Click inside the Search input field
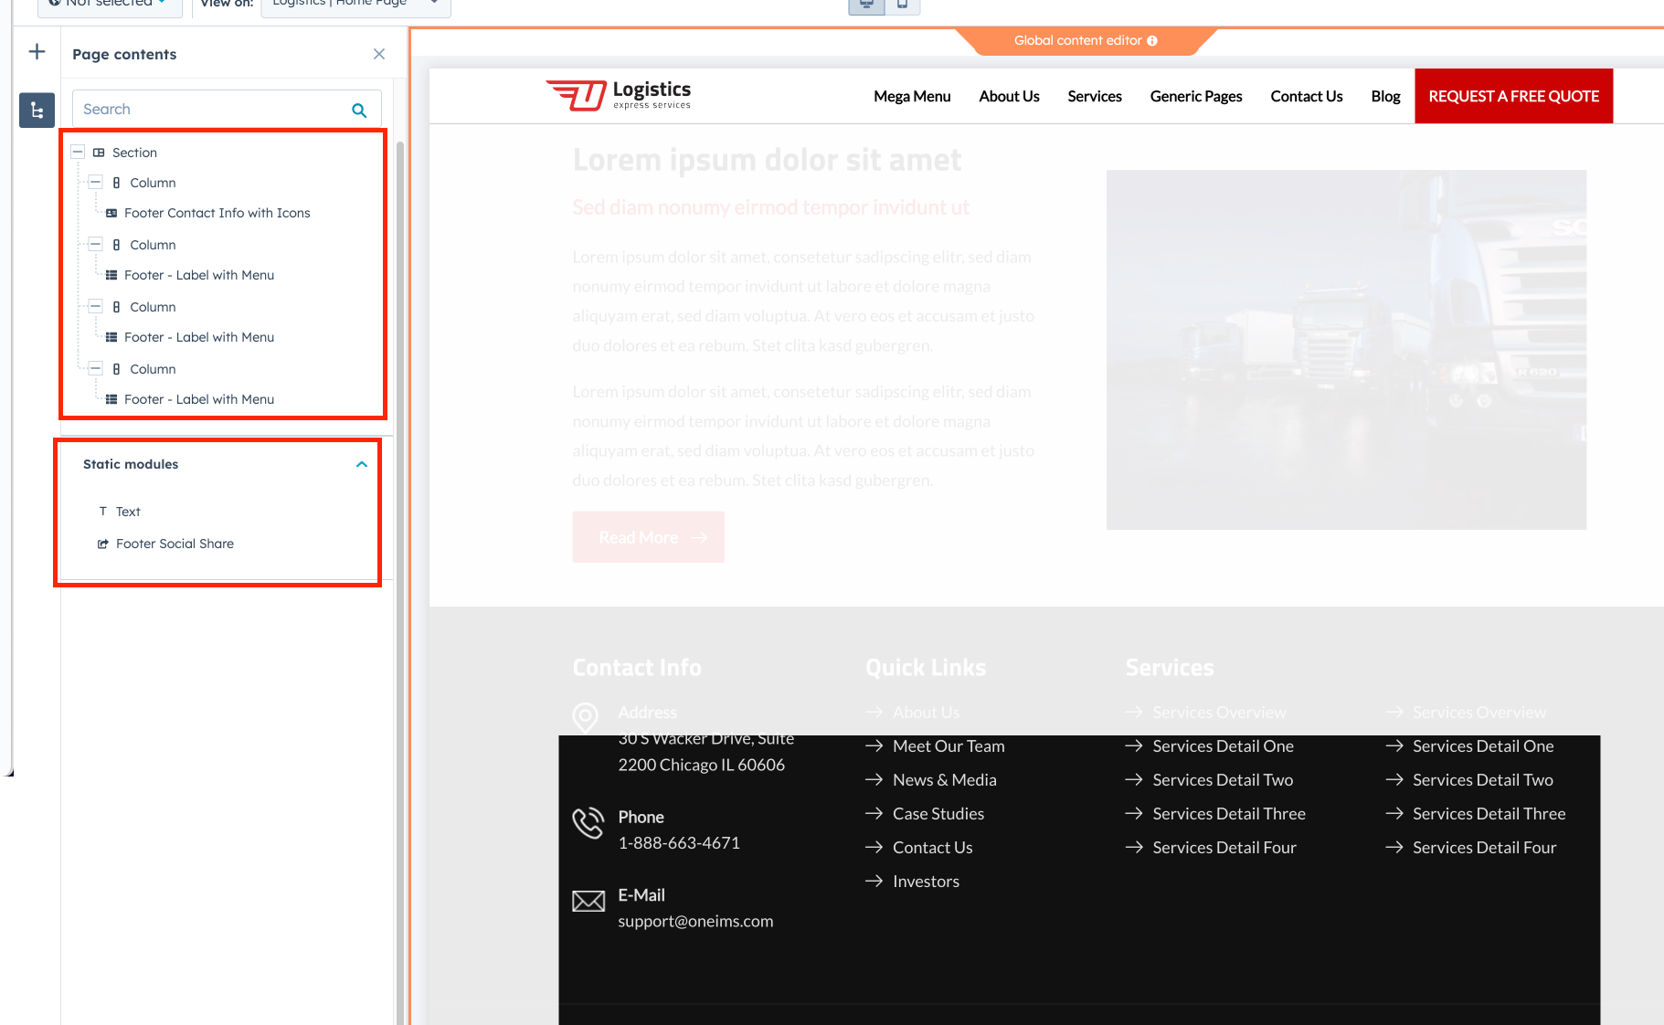Screen dimensions: 1664x1025 pyautogui.click(x=210, y=110)
